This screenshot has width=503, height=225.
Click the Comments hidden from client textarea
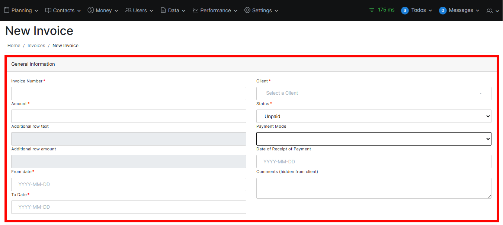click(x=374, y=188)
